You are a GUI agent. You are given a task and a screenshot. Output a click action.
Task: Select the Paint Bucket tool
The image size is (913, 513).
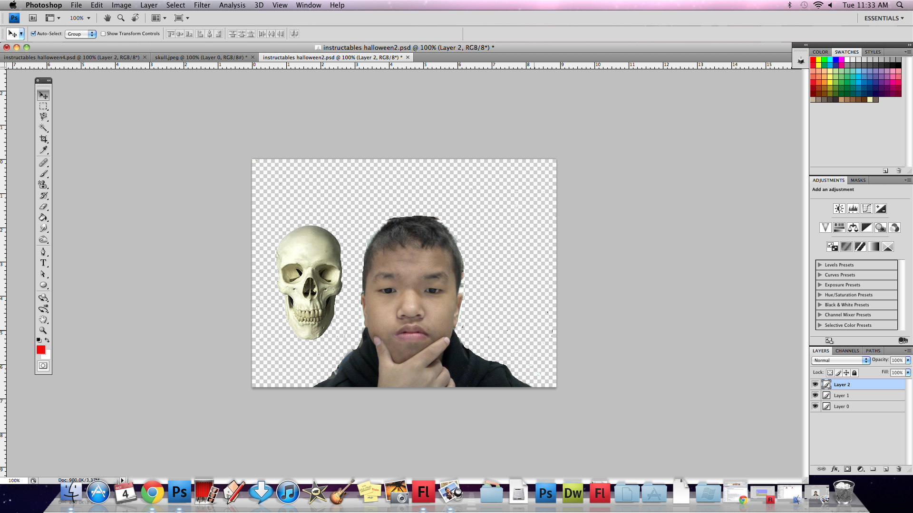[x=43, y=218]
